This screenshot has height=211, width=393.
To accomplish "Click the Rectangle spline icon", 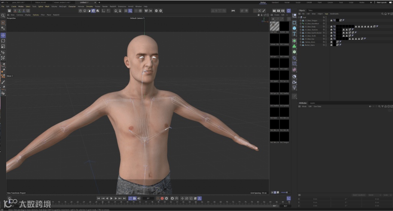I will 294,23.
